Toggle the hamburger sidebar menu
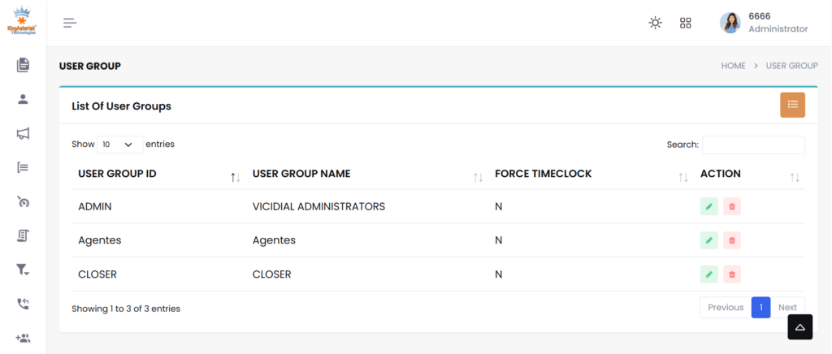Image resolution: width=832 pixels, height=354 pixels. (x=70, y=23)
